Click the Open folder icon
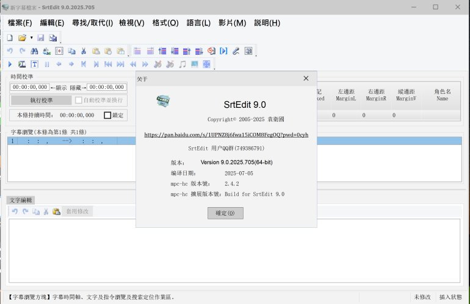 coord(22,38)
